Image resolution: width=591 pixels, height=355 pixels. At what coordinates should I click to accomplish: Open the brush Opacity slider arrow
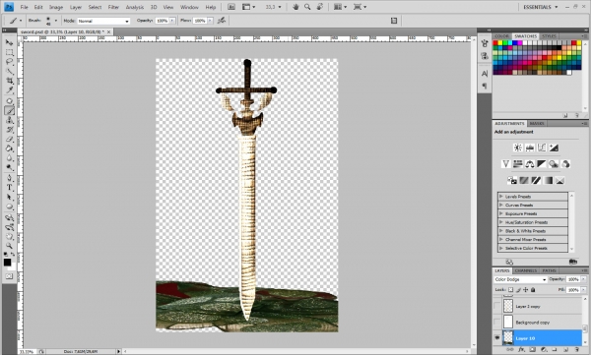(x=172, y=21)
